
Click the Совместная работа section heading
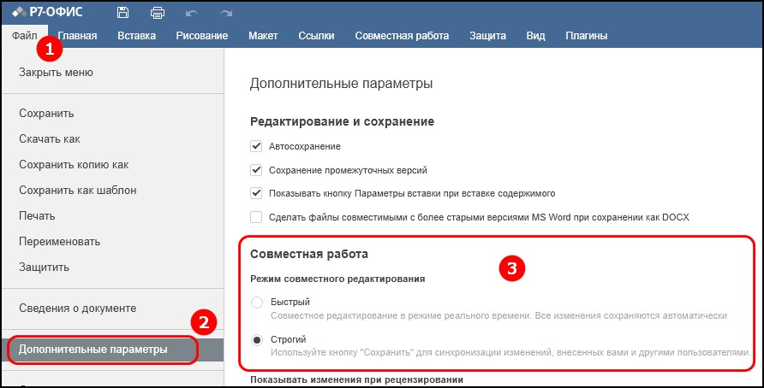click(309, 254)
